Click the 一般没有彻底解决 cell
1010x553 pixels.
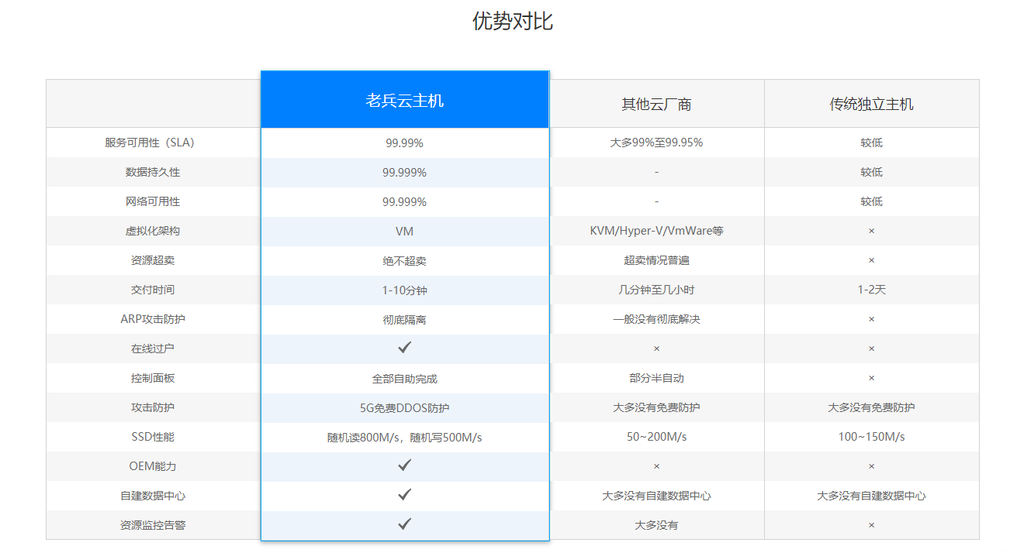coord(656,319)
